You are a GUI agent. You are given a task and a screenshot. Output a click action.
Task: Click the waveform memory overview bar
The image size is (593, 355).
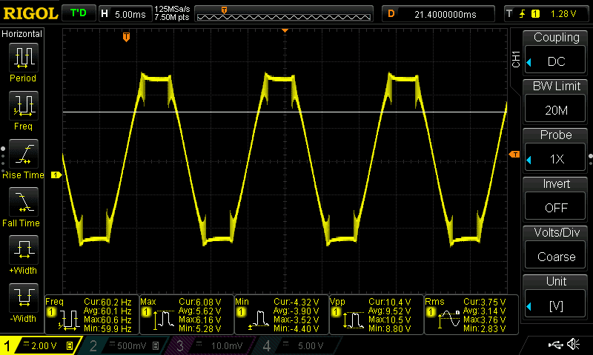[284, 14]
